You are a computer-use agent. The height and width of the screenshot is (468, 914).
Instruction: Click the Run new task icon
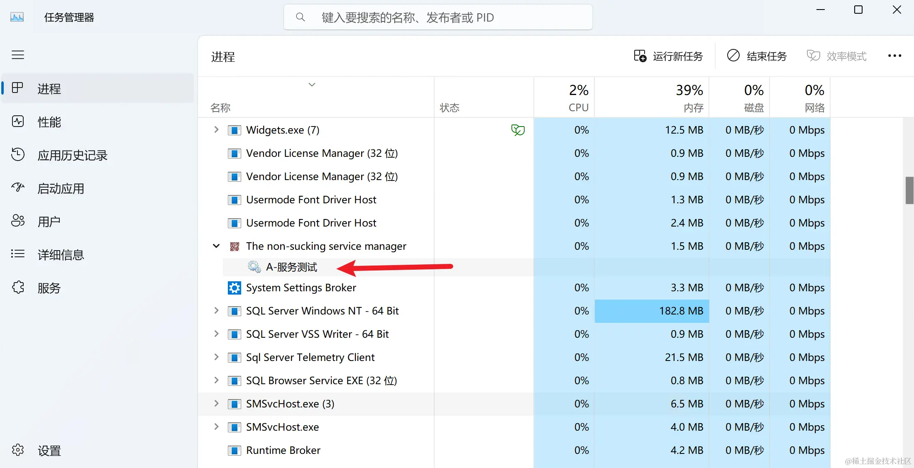640,56
